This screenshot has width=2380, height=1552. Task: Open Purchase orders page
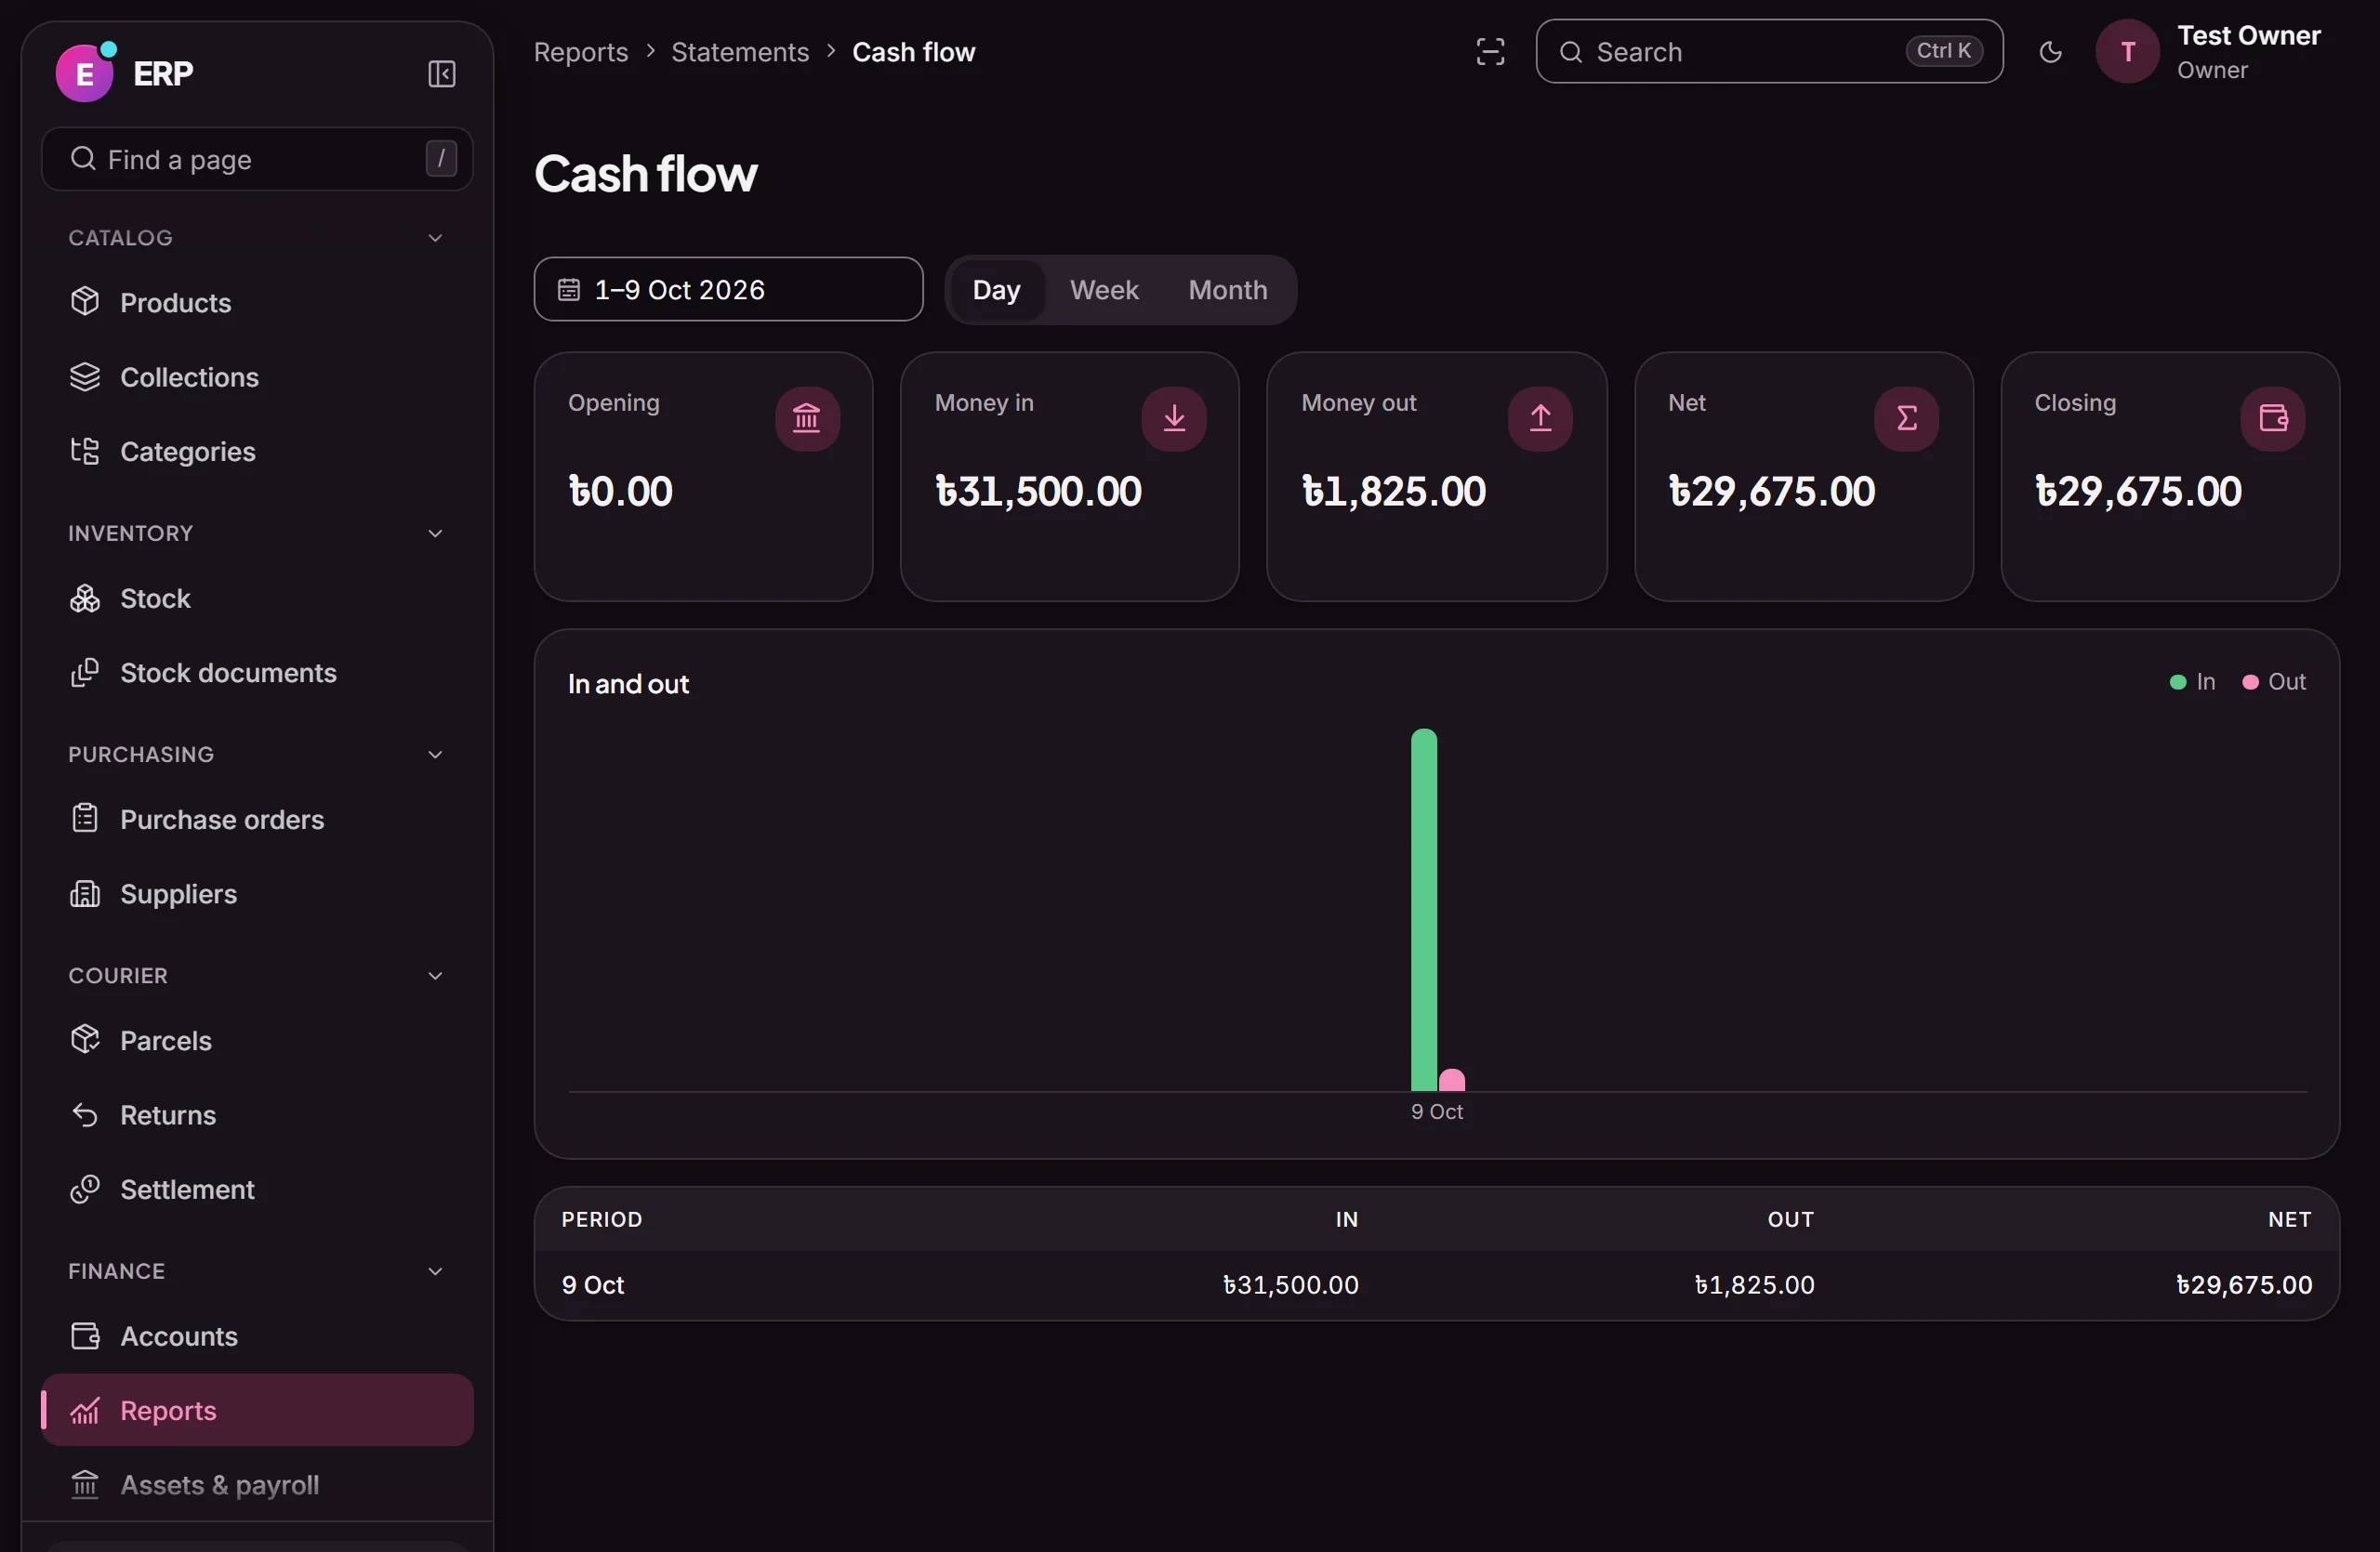(257, 820)
